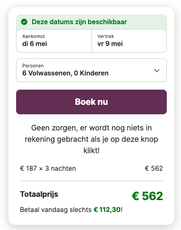181x230 pixels.
Task: Click the Aankomst label
Action: pyautogui.click(x=34, y=37)
